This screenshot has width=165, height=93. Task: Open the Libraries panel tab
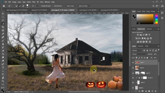[x=149, y=29]
